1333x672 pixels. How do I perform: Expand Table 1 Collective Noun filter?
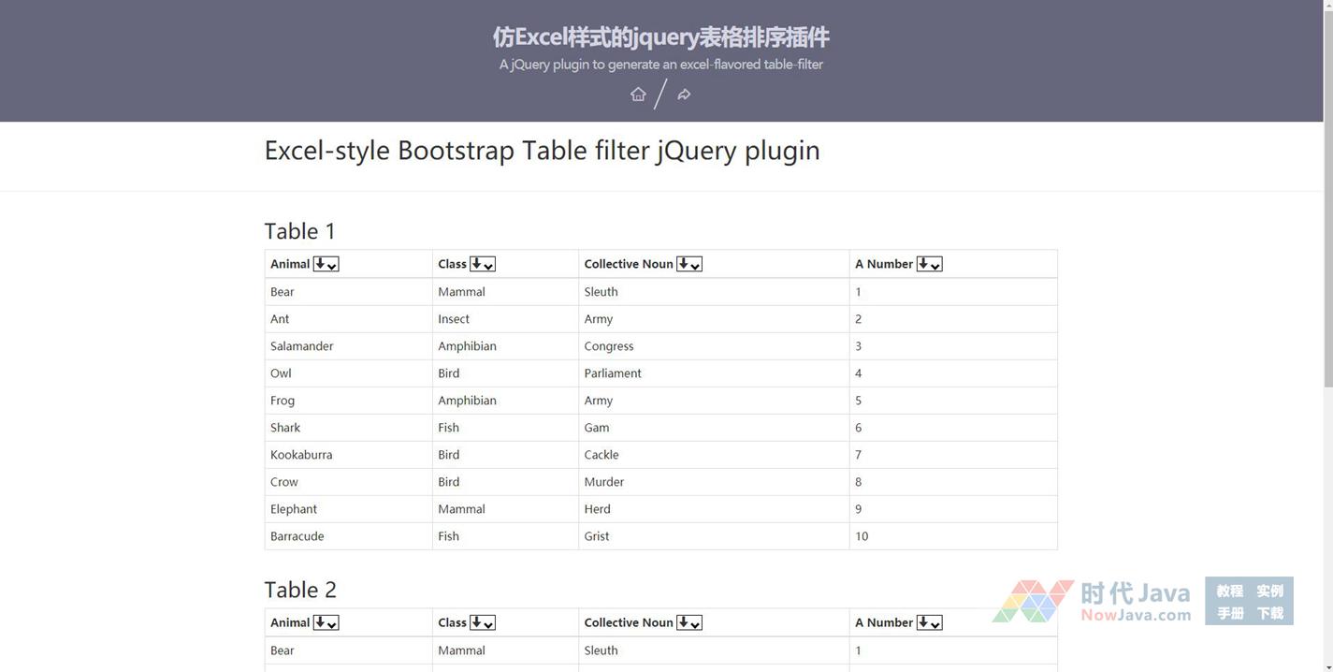click(x=688, y=265)
